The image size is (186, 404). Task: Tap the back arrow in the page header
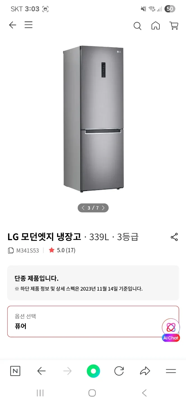click(13, 25)
